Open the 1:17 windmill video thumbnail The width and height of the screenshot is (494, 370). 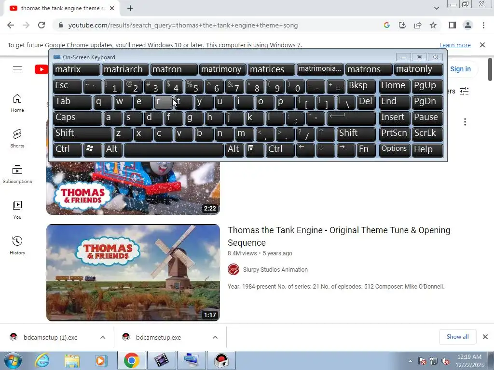pos(133,273)
